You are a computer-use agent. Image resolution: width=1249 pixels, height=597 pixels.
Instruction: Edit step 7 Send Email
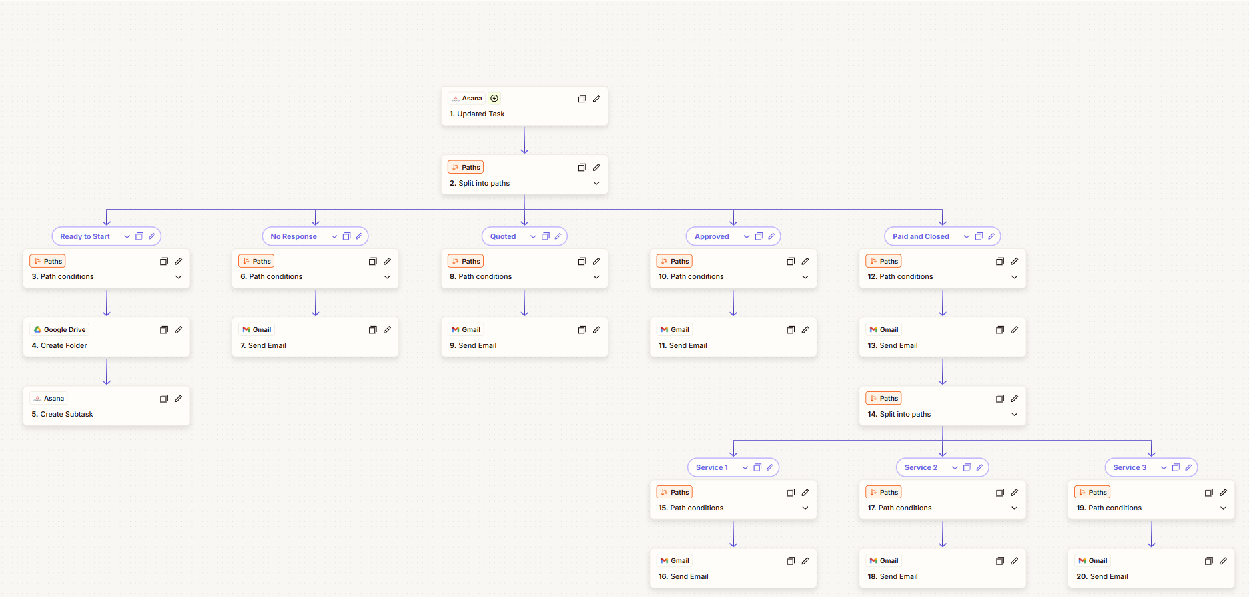click(388, 330)
